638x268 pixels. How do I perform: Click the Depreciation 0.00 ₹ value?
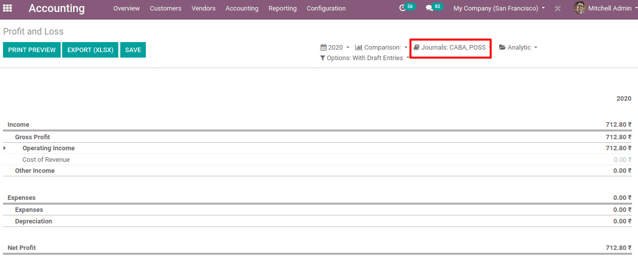click(622, 221)
